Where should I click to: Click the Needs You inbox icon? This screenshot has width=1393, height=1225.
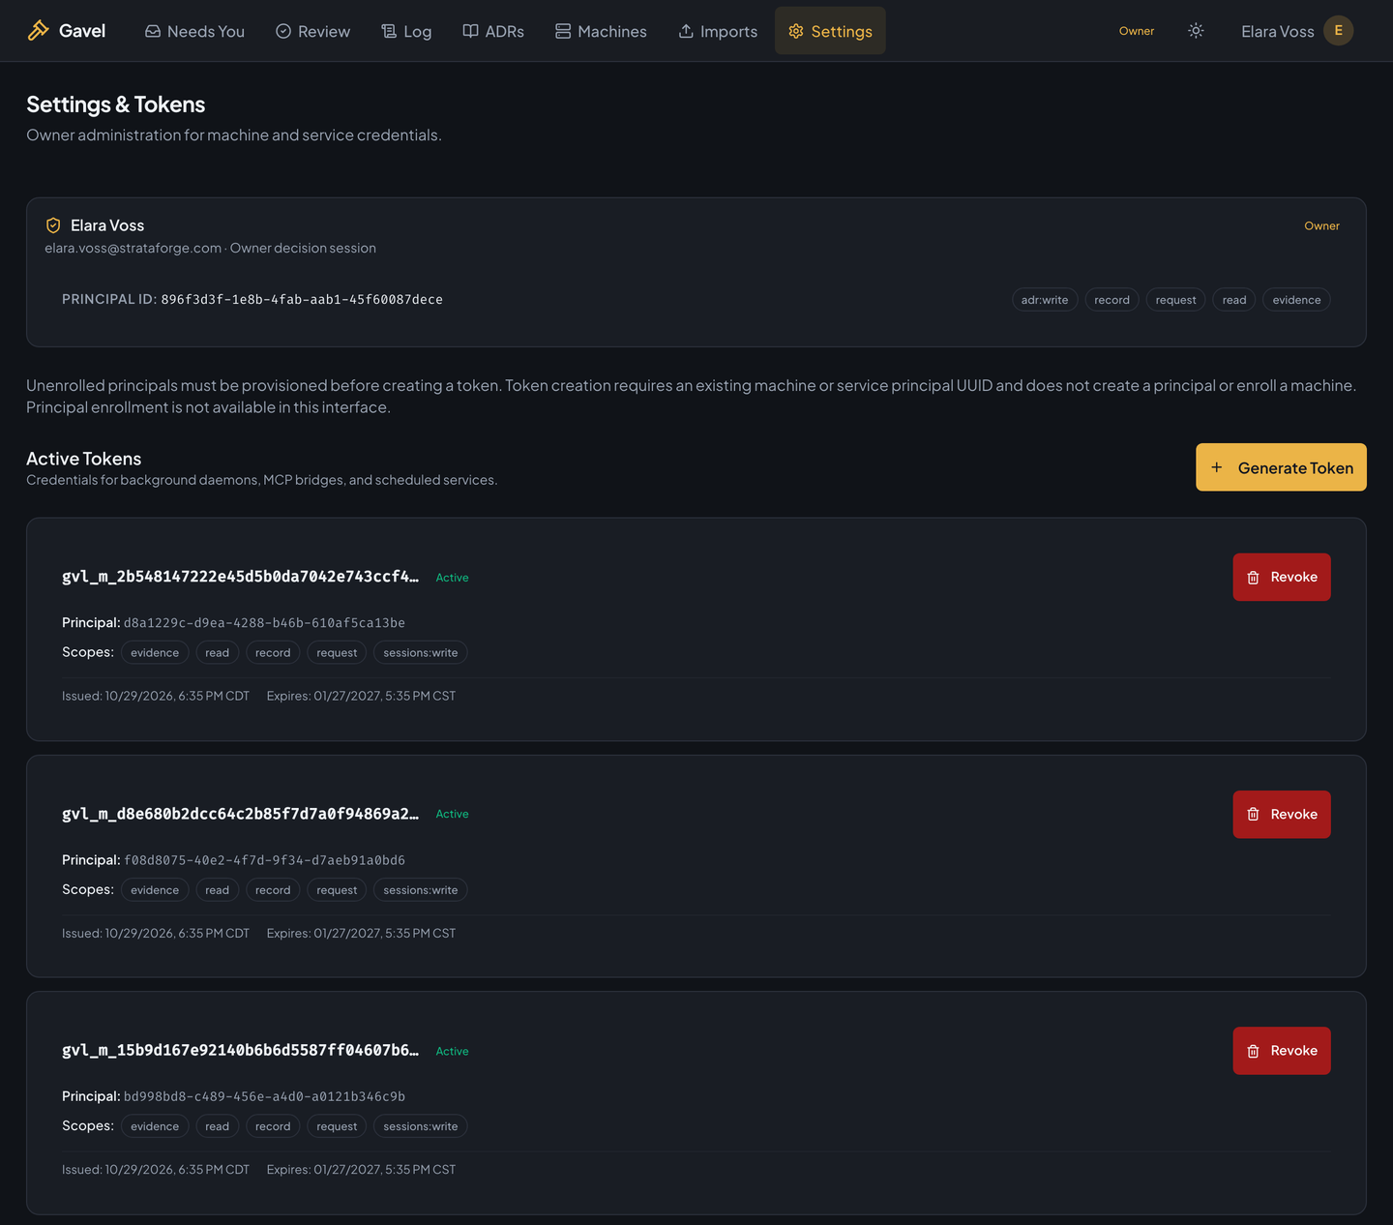(x=153, y=31)
